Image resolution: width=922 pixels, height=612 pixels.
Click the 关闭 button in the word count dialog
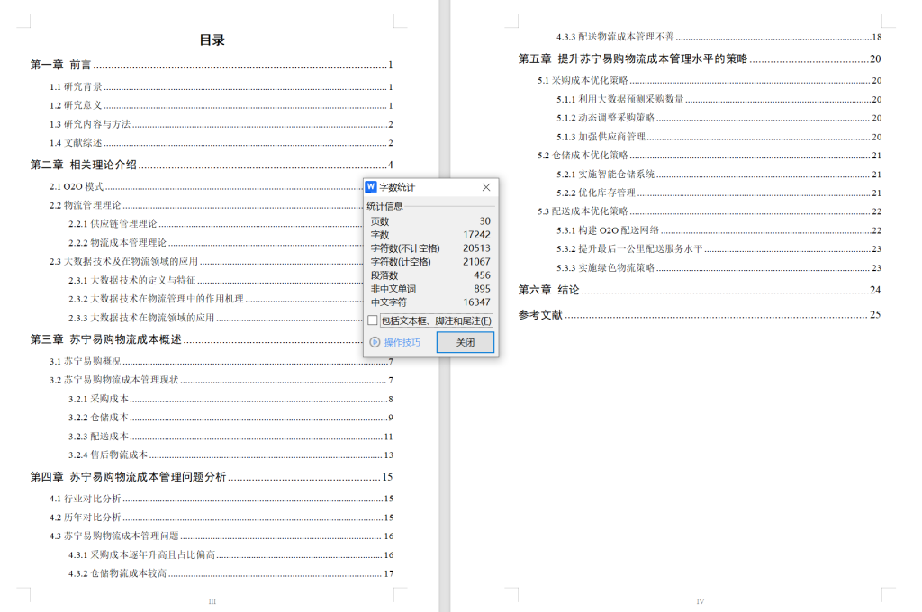click(465, 342)
